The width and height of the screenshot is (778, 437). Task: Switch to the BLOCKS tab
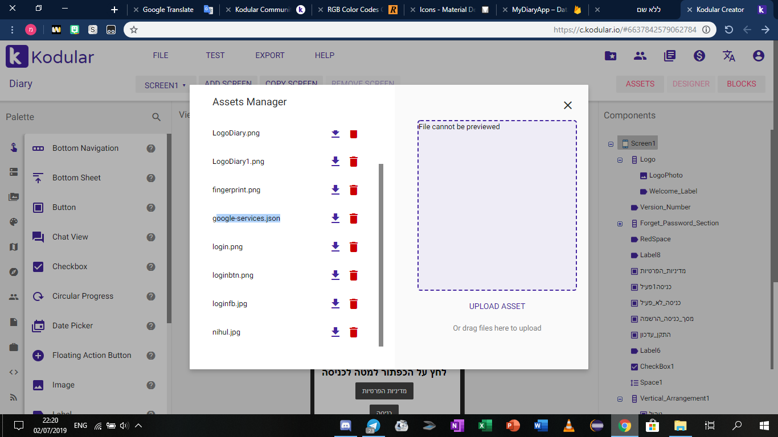click(741, 84)
